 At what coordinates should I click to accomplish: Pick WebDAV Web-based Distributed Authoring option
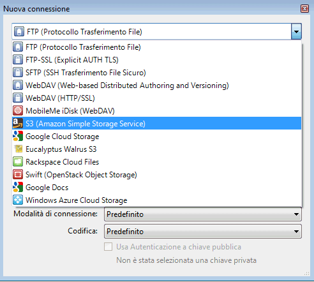coord(157,85)
